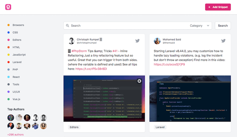Click first top author avatar in second row
Viewport: 237px width, 137px height.
click(11, 126)
